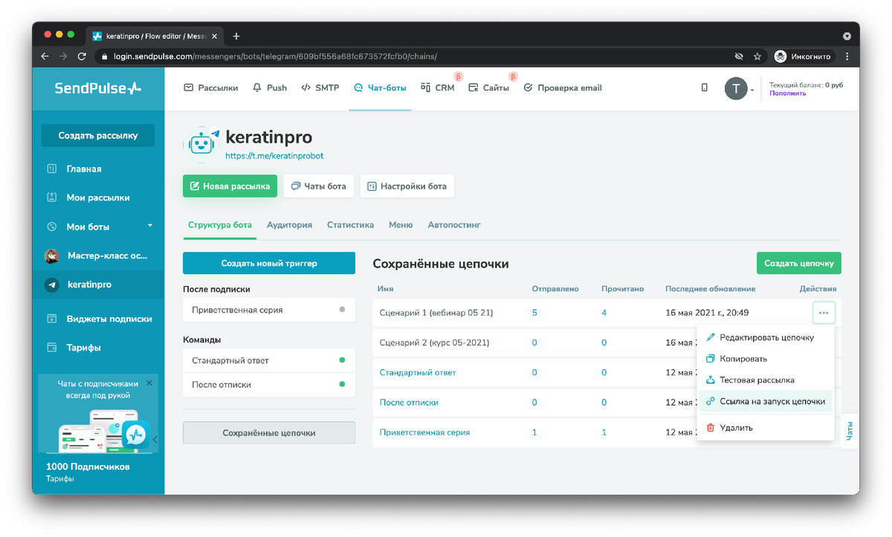Image resolution: width=892 pixels, height=537 pixels.
Task: Click Новая рассылка green button
Action: coord(230,186)
